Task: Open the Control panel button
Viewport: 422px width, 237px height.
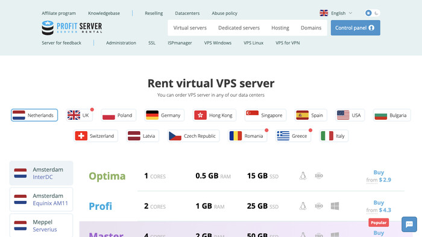Action: click(355, 28)
